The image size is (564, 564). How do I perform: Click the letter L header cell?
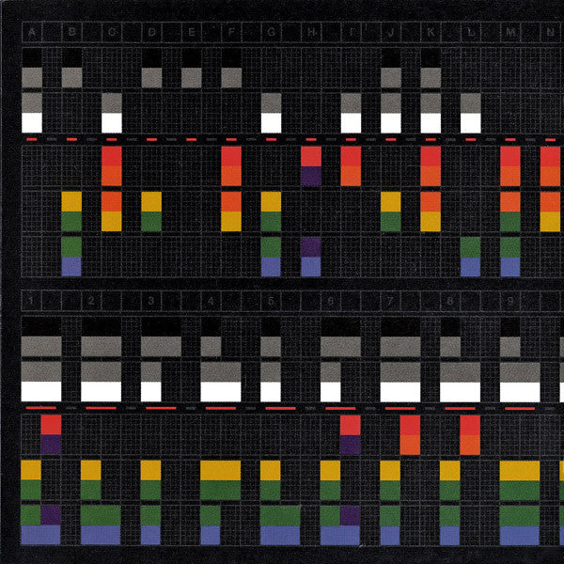tap(471, 32)
